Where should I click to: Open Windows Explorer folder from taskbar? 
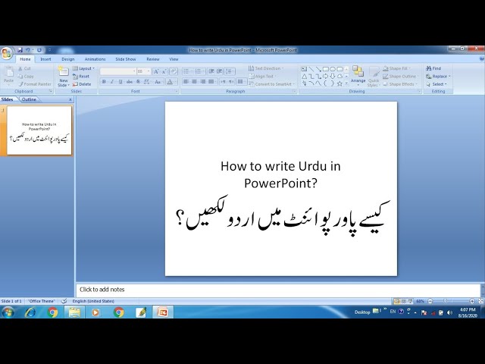tap(74, 312)
